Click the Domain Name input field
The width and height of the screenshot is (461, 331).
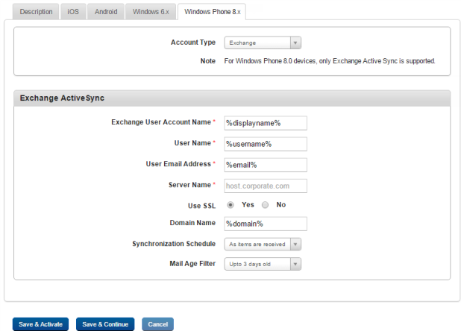tap(266, 224)
